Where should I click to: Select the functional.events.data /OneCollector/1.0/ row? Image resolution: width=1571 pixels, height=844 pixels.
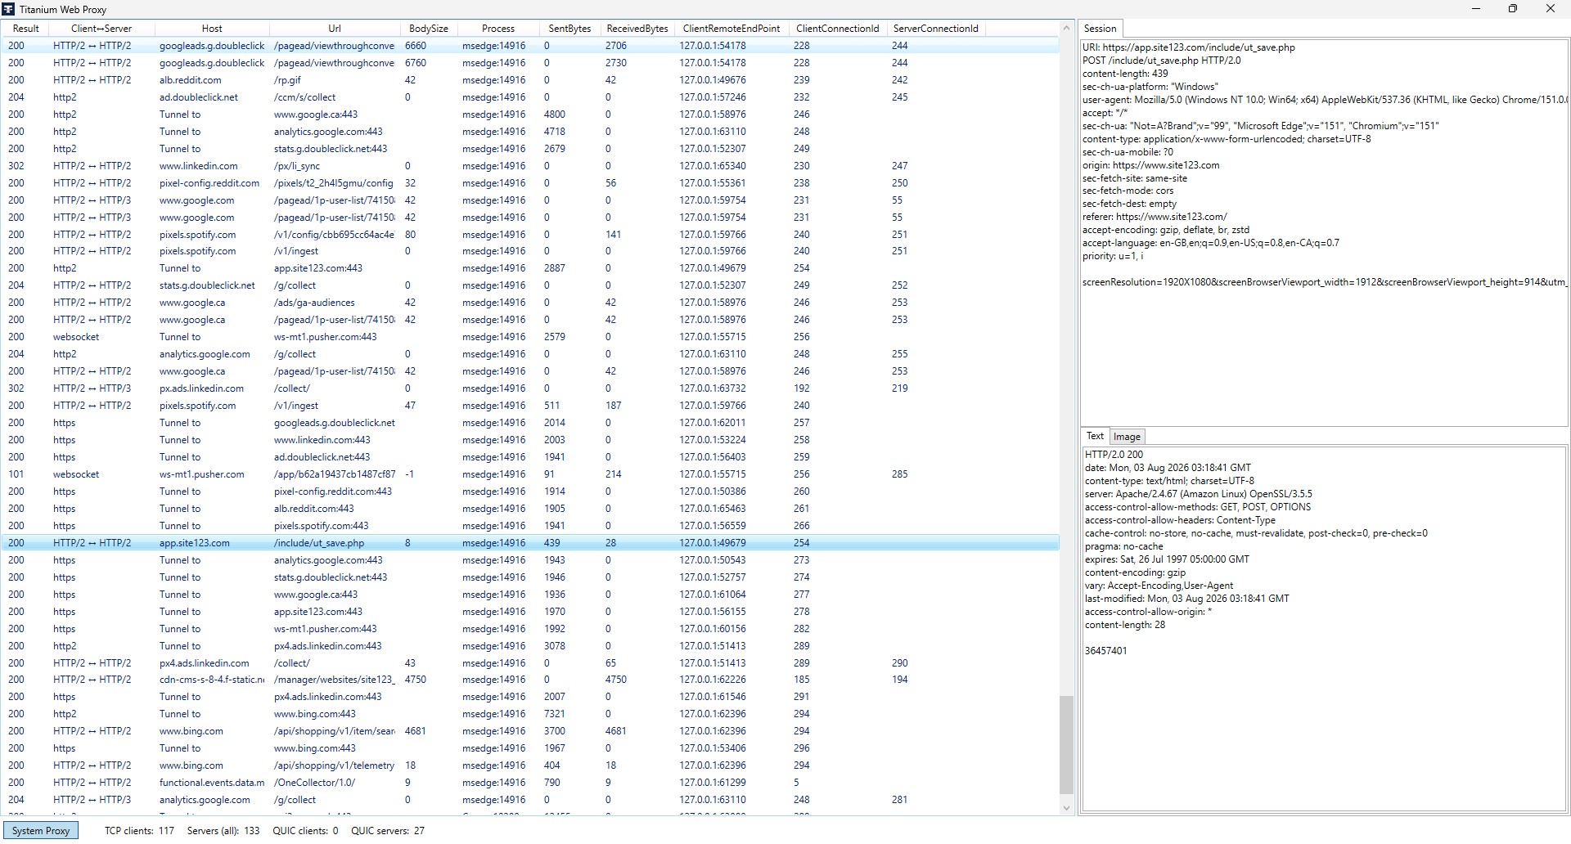[x=530, y=783]
